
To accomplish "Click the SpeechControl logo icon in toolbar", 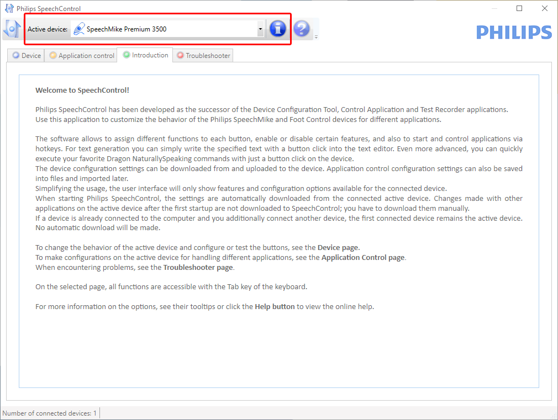I will click(13, 29).
